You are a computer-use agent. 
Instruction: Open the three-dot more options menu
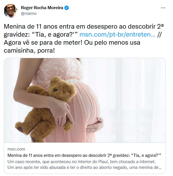(163, 8)
